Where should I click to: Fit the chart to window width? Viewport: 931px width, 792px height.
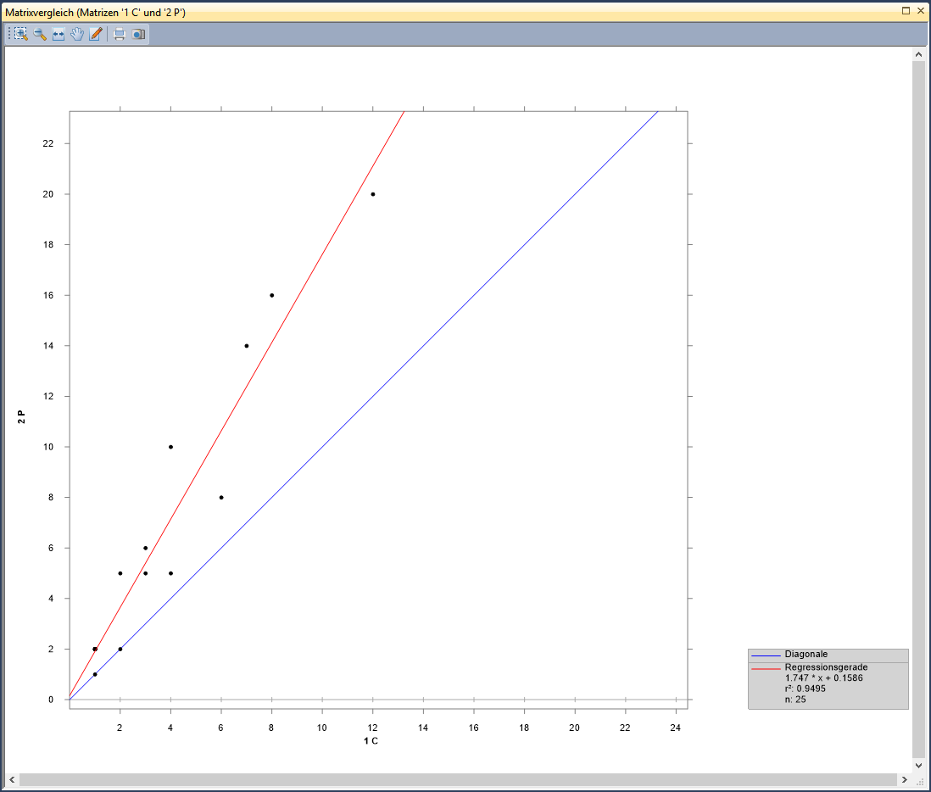tap(59, 34)
